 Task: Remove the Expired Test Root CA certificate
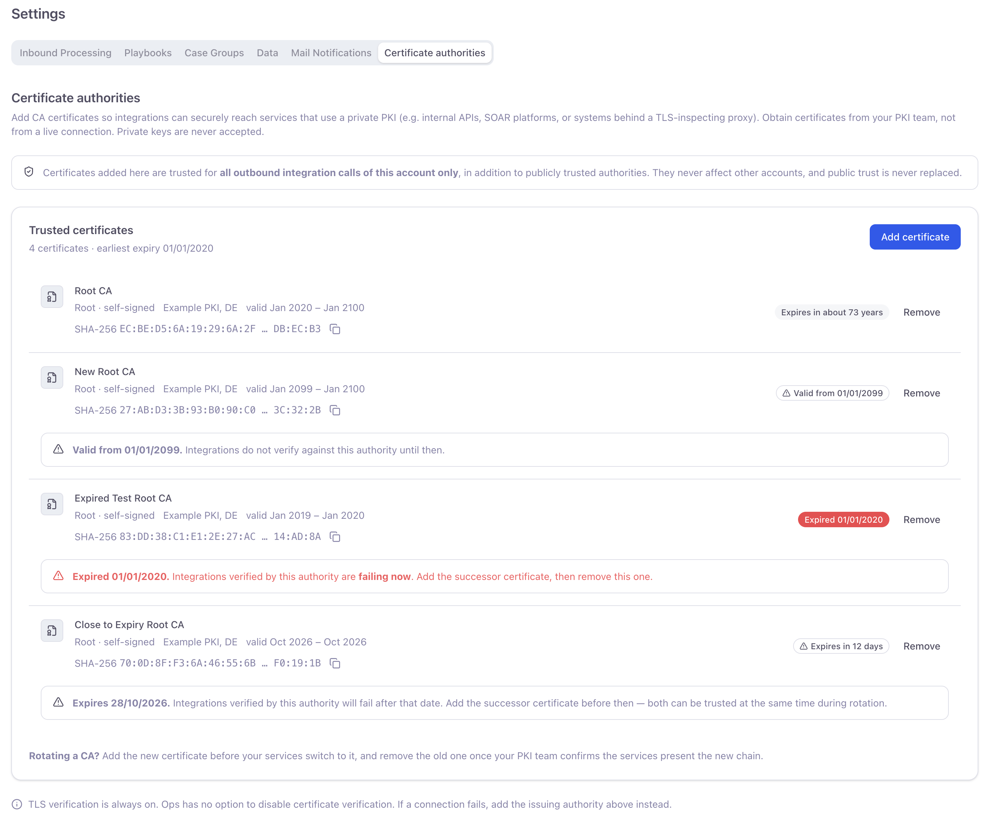pos(921,520)
